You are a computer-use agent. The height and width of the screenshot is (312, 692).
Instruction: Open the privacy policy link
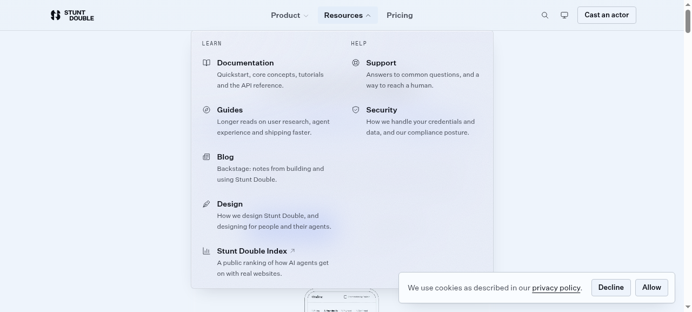tap(556, 288)
